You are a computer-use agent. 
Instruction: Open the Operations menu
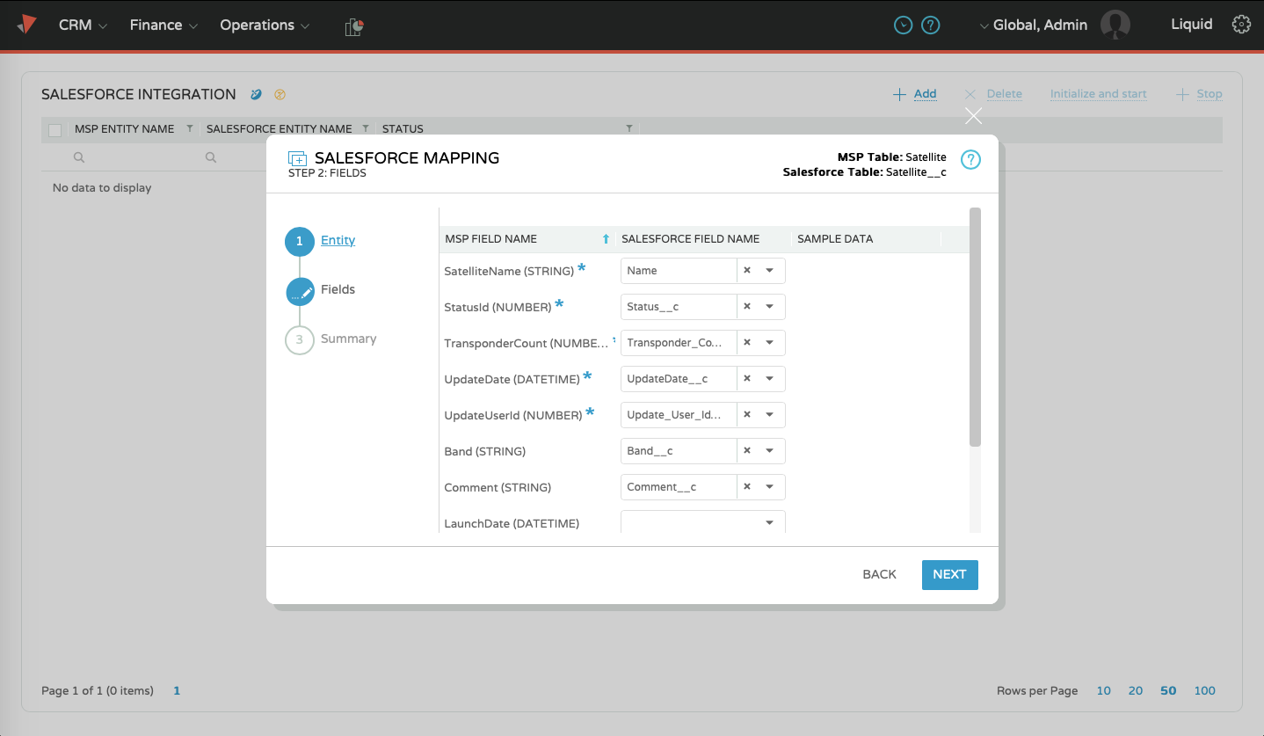pos(265,26)
